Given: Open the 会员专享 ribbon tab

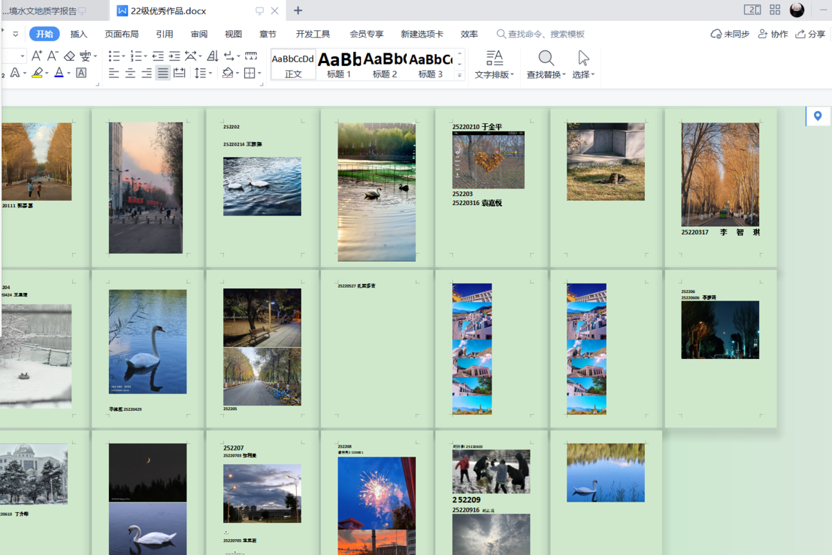Looking at the screenshot, I should (x=366, y=34).
